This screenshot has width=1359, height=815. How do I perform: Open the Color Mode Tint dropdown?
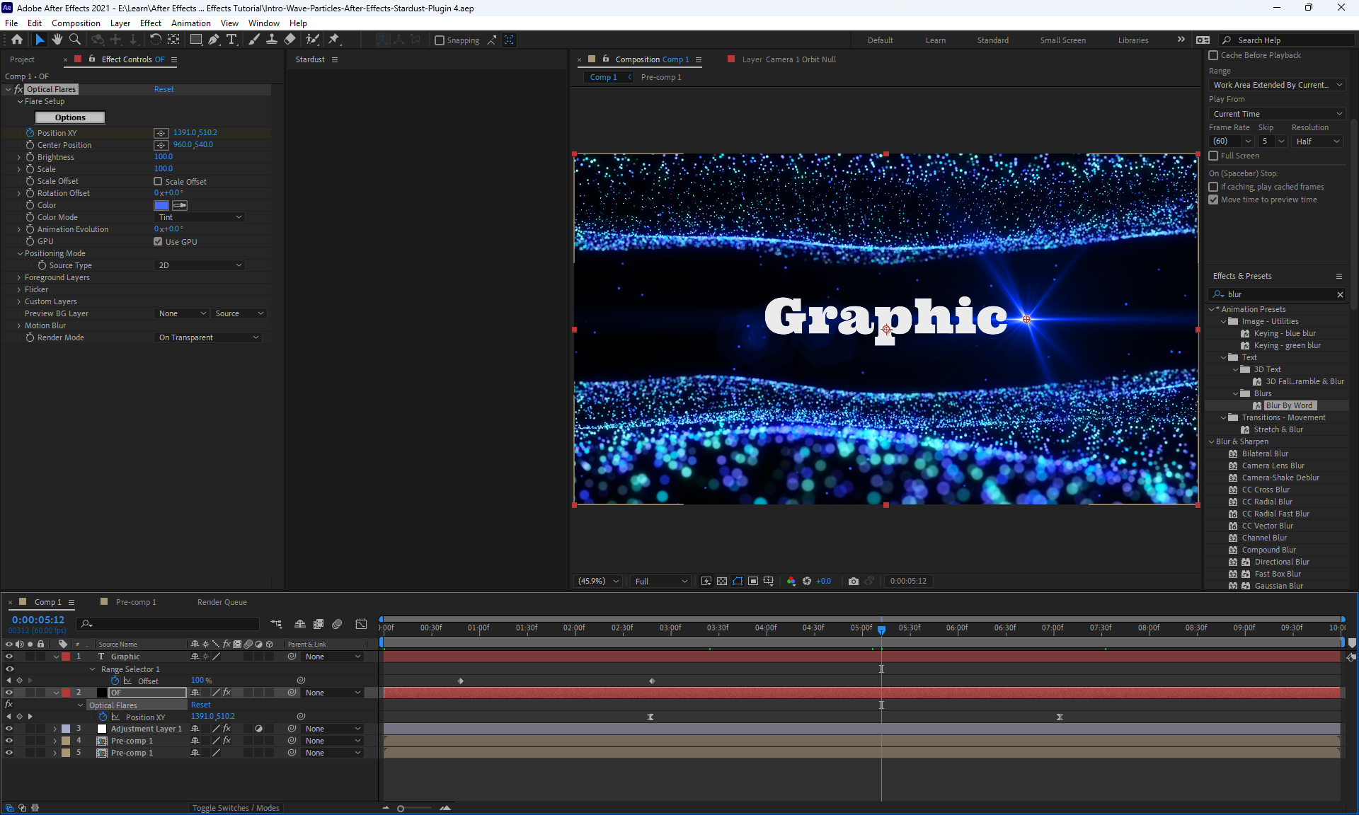200,217
